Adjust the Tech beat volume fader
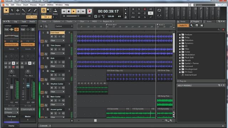Image resolution: width=228 pixels, height=128 pixels. [x=12, y=87]
